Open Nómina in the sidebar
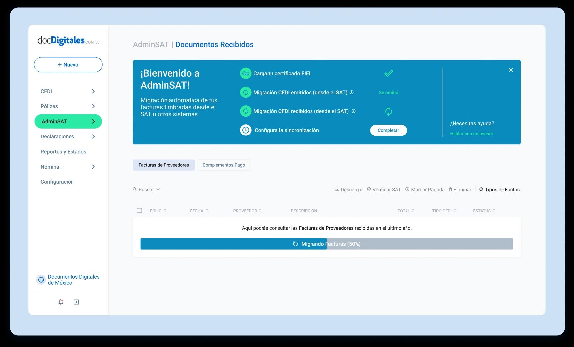Viewport: 574px width, 347px height. coord(68,167)
